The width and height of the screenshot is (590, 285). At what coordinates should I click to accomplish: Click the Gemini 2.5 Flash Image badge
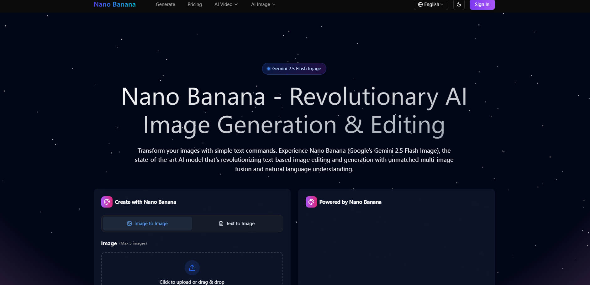tap(294, 68)
